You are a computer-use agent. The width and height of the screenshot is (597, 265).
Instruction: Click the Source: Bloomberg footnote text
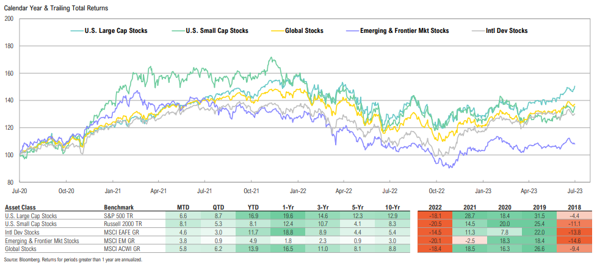pos(71,260)
